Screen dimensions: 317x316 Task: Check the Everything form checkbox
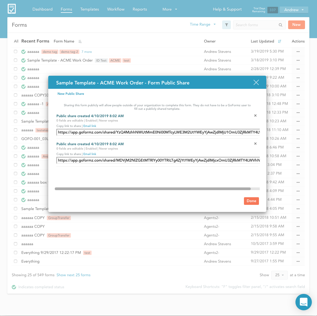[16, 261]
